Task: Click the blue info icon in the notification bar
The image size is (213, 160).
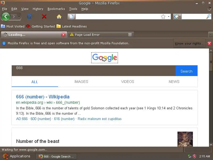Action: (x=4, y=43)
